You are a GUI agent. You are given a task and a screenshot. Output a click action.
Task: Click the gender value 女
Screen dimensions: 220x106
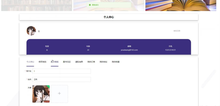point(47,50)
